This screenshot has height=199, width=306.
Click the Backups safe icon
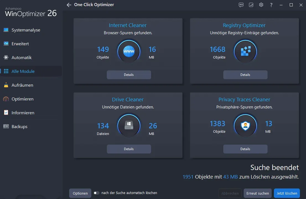pyautogui.click(x=6, y=126)
